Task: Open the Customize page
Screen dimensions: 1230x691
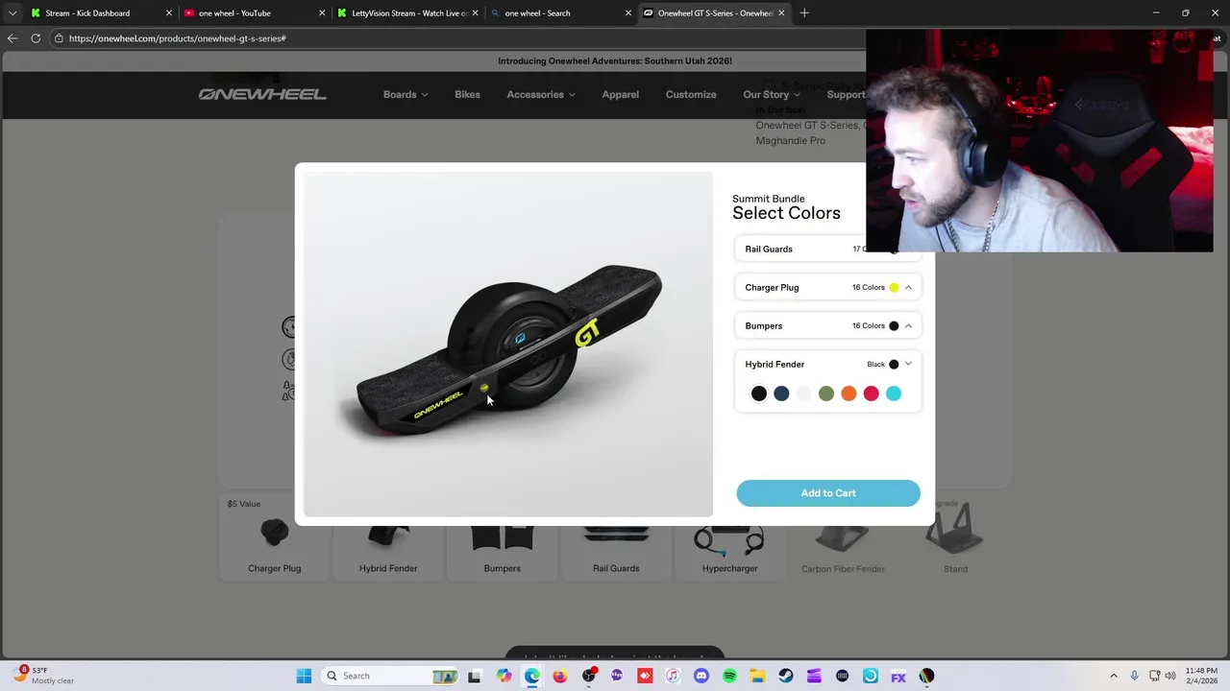Action: pyautogui.click(x=691, y=94)
